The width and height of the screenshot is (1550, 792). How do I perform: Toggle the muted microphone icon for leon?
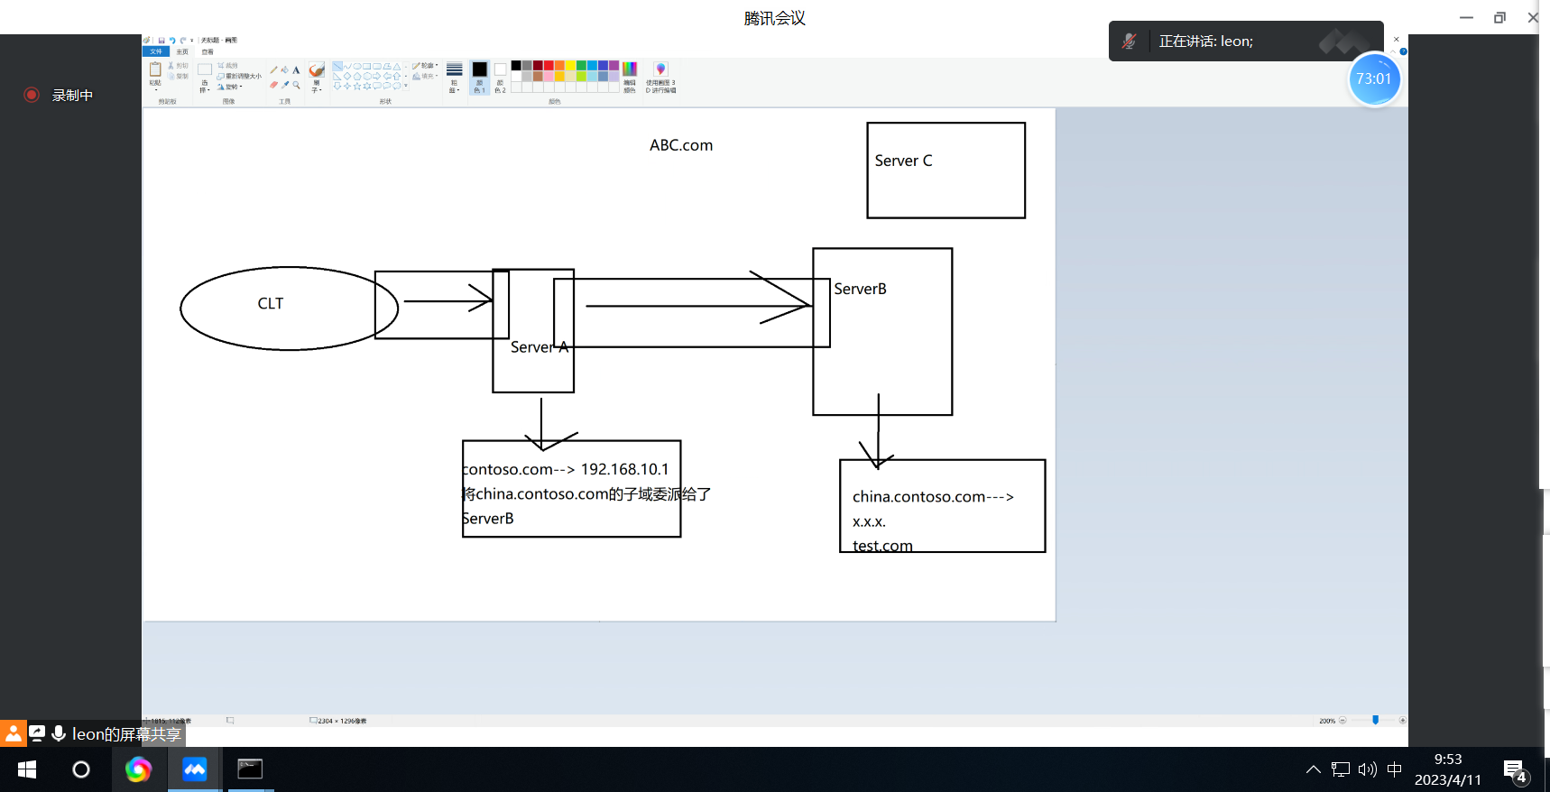(1129, 41)
